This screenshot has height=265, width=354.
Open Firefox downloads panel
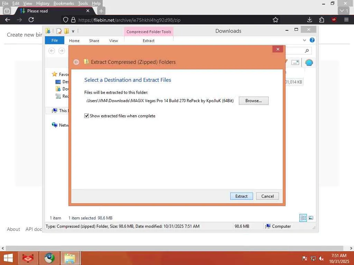pyautogui.click(x=310, y=20)
